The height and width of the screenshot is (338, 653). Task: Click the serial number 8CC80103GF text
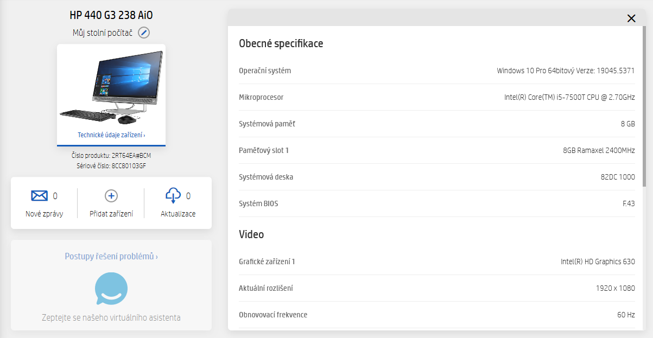point(129,165)
